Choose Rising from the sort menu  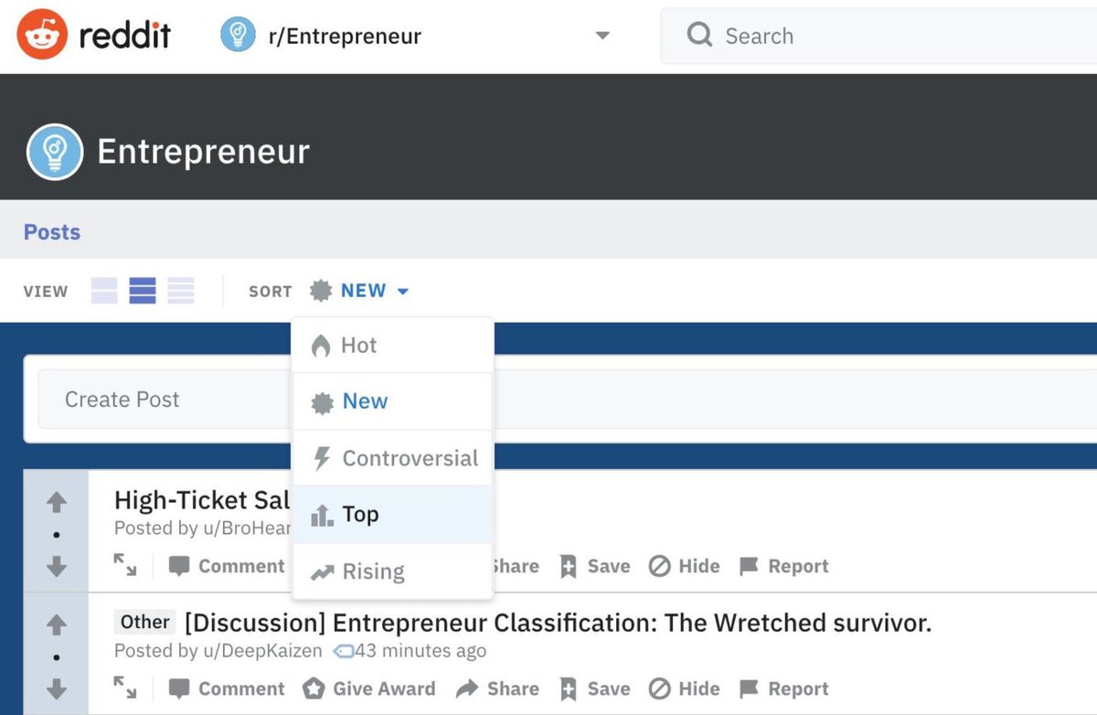point(392,571)
